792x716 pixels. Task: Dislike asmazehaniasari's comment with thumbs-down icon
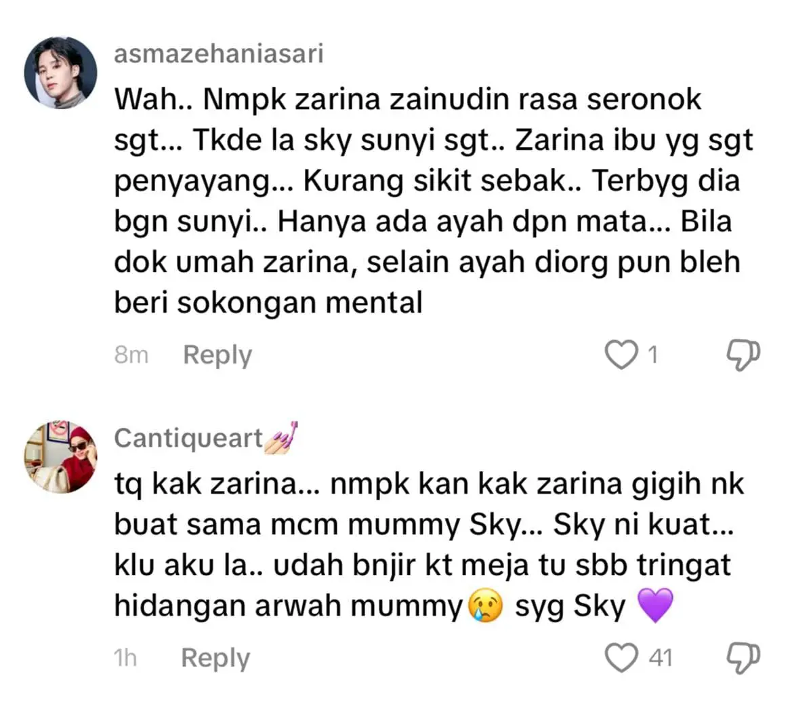(x=743, y=355)
